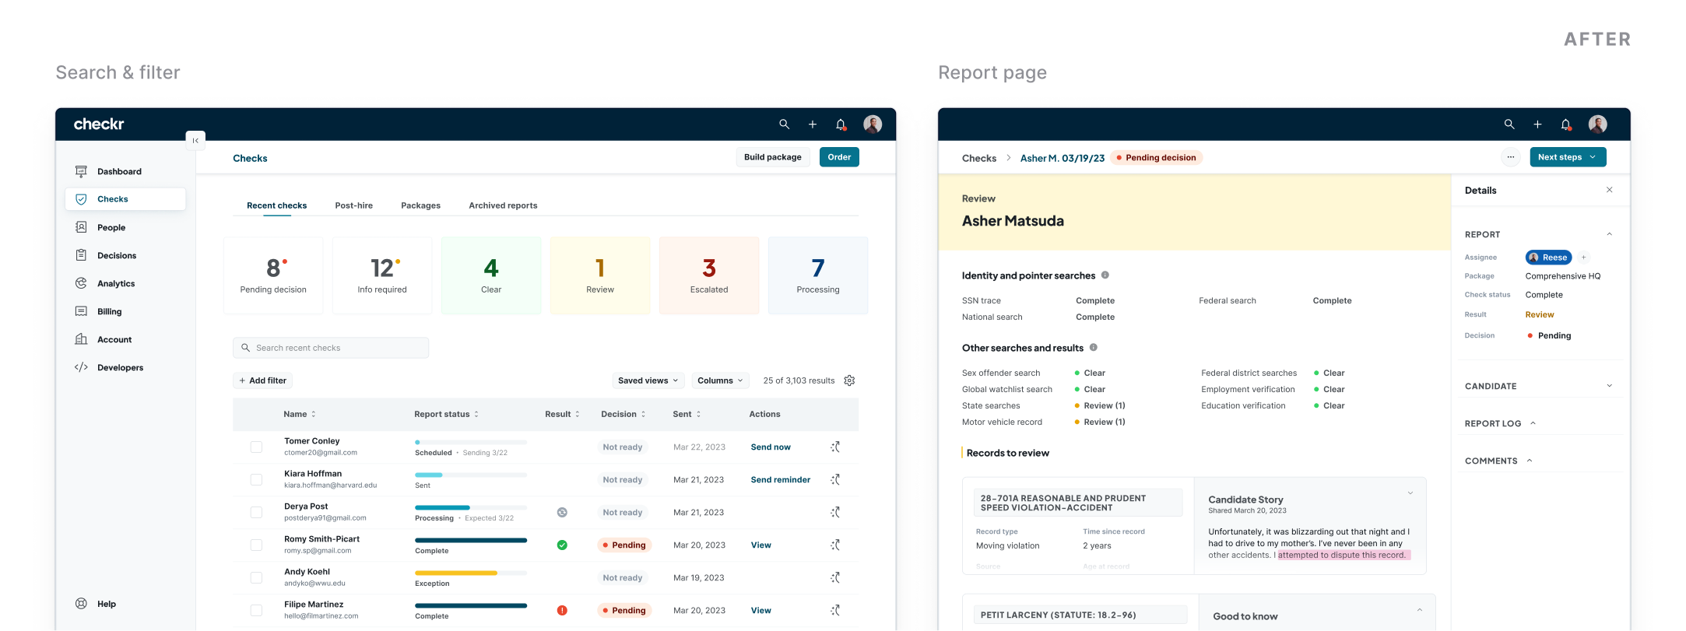Viewport: 1686px width, 631px height.
Task: Click Send reminder for Kiara Hoffman
Action: coord(780,480)
